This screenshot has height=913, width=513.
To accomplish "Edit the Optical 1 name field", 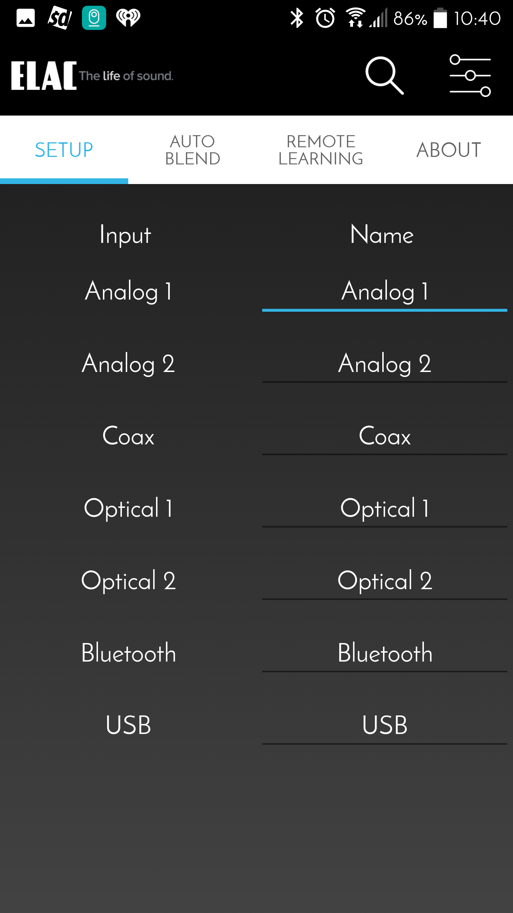I will pos(385,509).
